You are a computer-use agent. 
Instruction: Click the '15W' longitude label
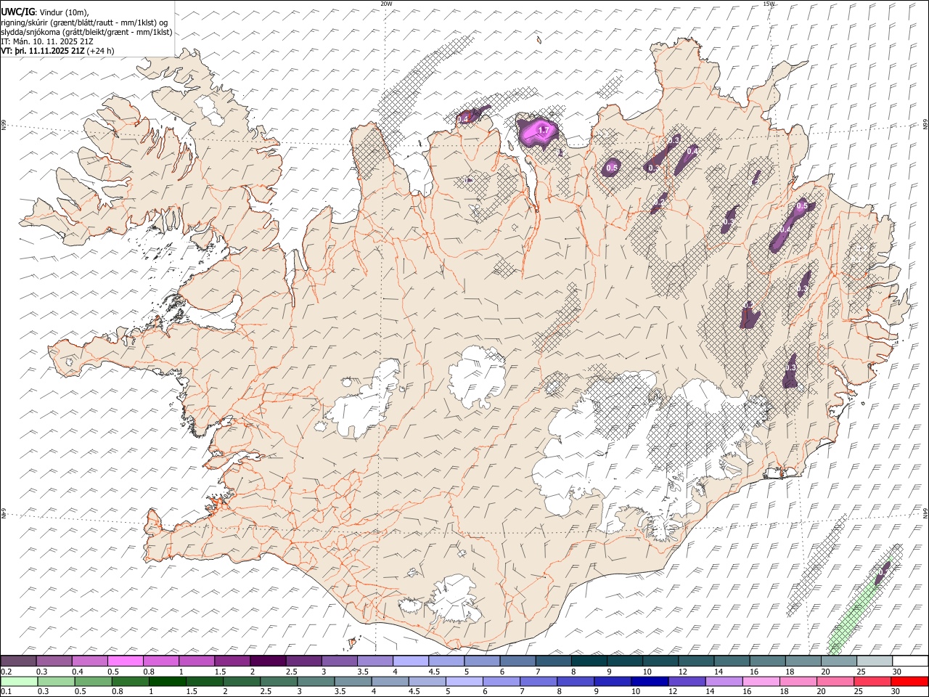click(x=769, y=4)
